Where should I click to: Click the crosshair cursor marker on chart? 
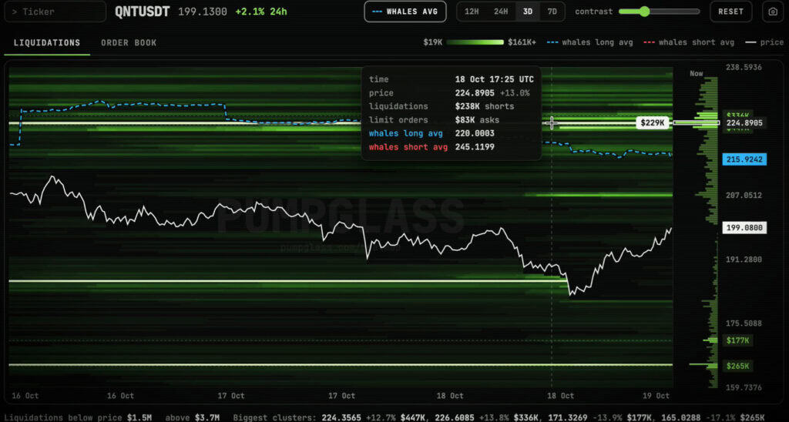552,122
